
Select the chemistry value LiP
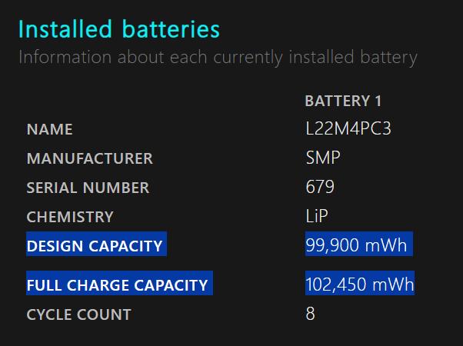coord(317,217)
